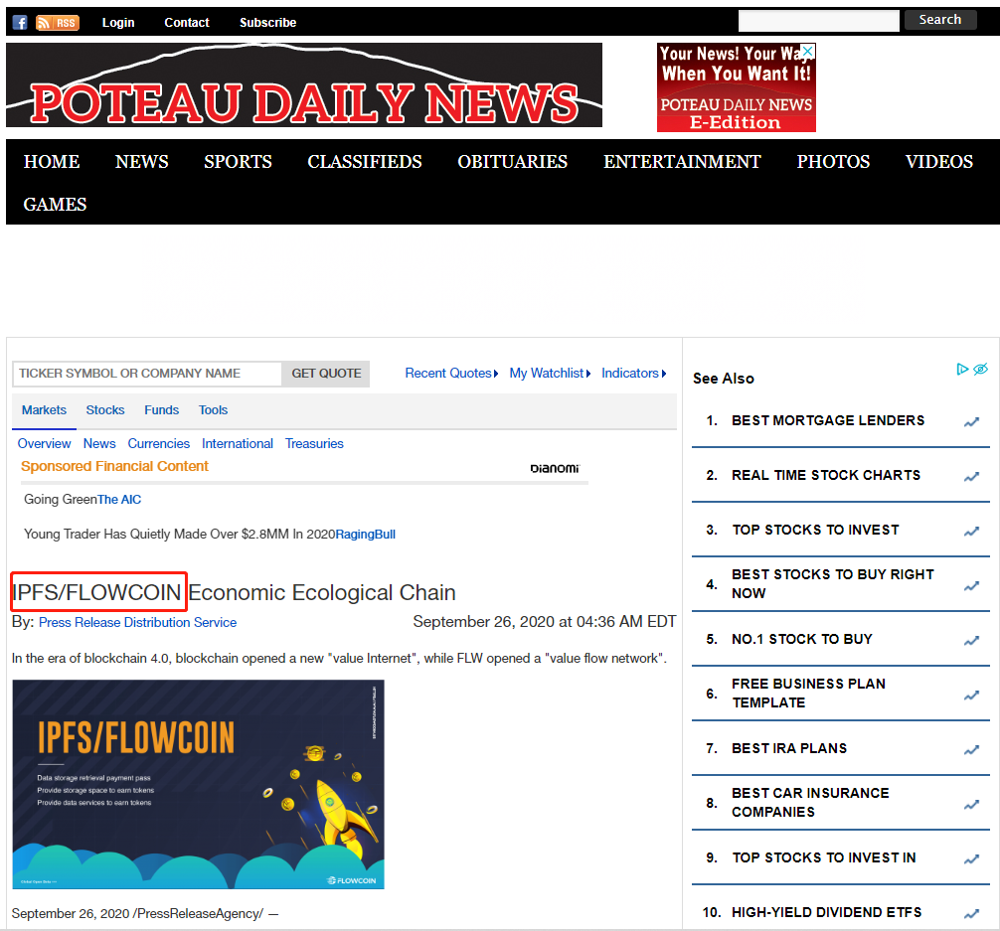1000x931 pixels.
Task: Open the International link
Action: tap(238, 444)
